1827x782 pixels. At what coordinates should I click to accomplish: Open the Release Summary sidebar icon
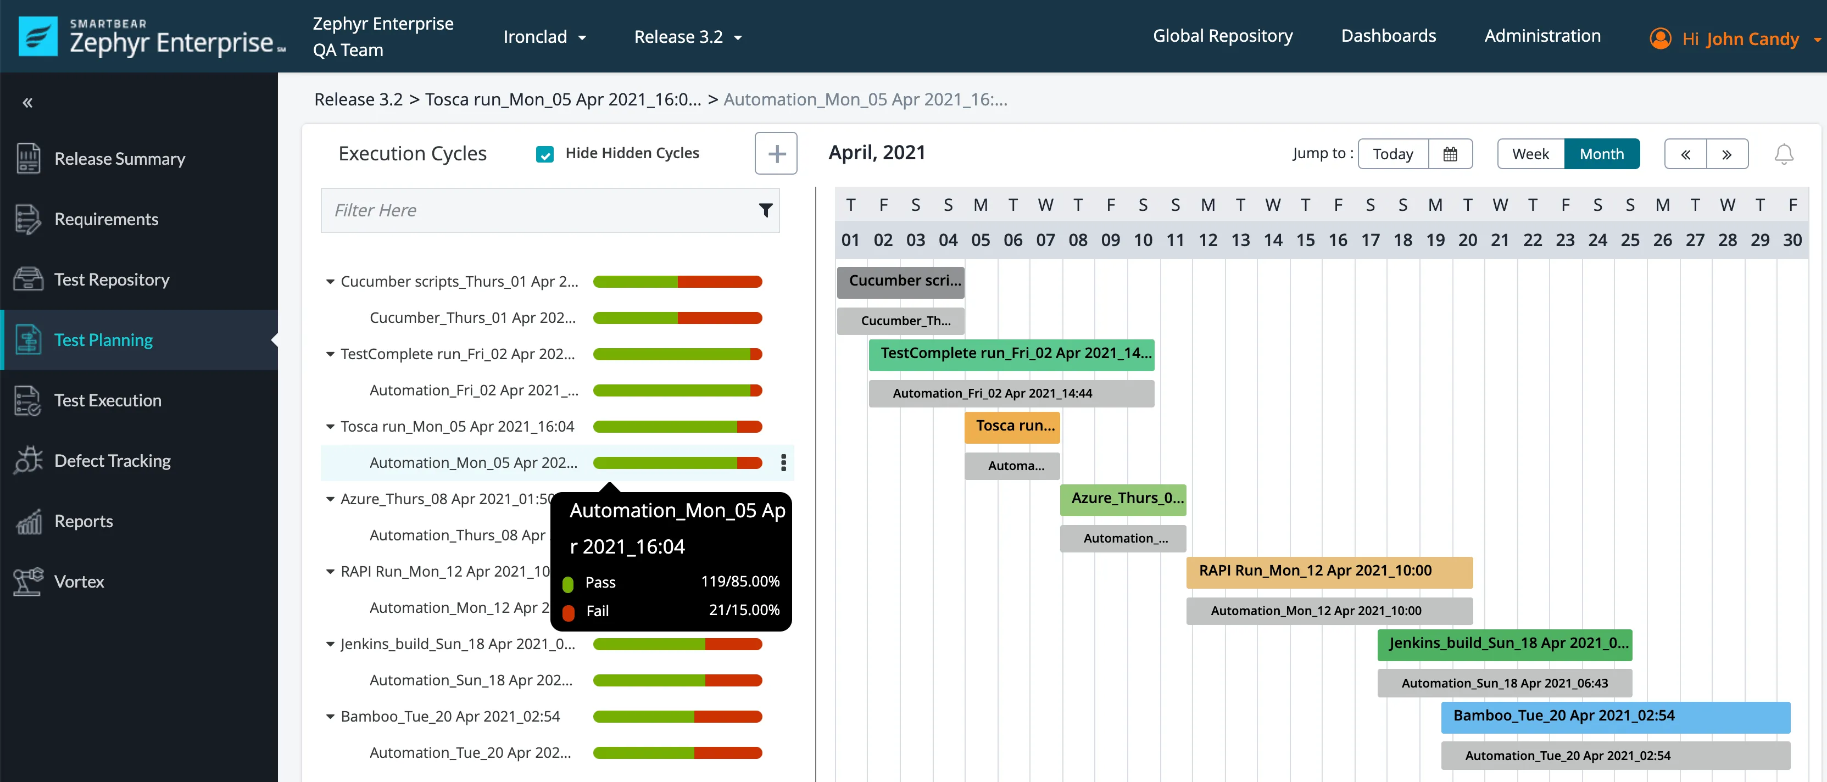(29, 158)
